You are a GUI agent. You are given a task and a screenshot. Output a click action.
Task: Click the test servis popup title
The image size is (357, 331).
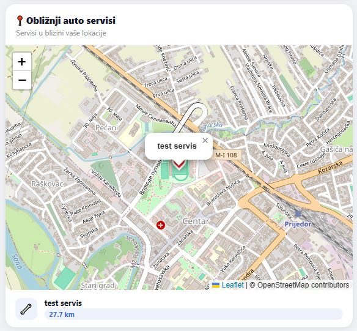[x=177, y=146]
